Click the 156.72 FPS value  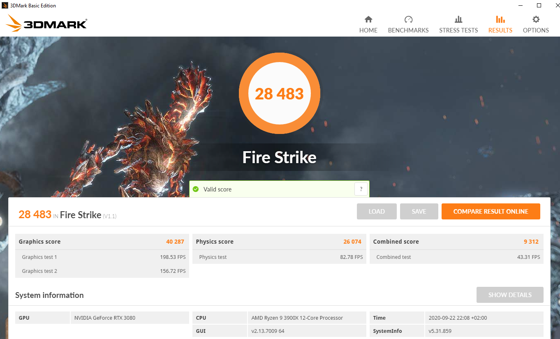pos(173,271)
